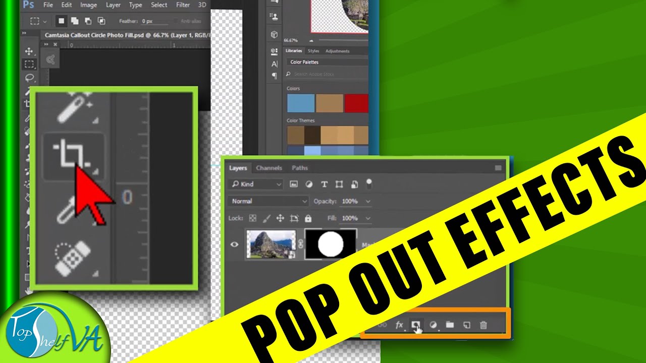646x363 pixels.
Task: Switch to the Channels tab
Action: [268, 168]
